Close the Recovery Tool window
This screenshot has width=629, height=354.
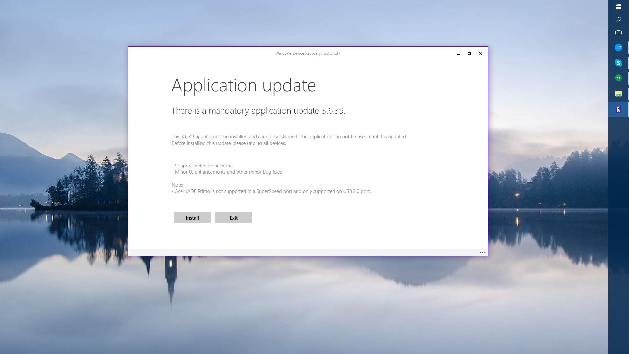[480, 53]
